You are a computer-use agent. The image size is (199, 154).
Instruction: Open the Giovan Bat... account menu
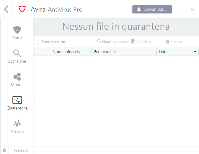click(152, 9)
